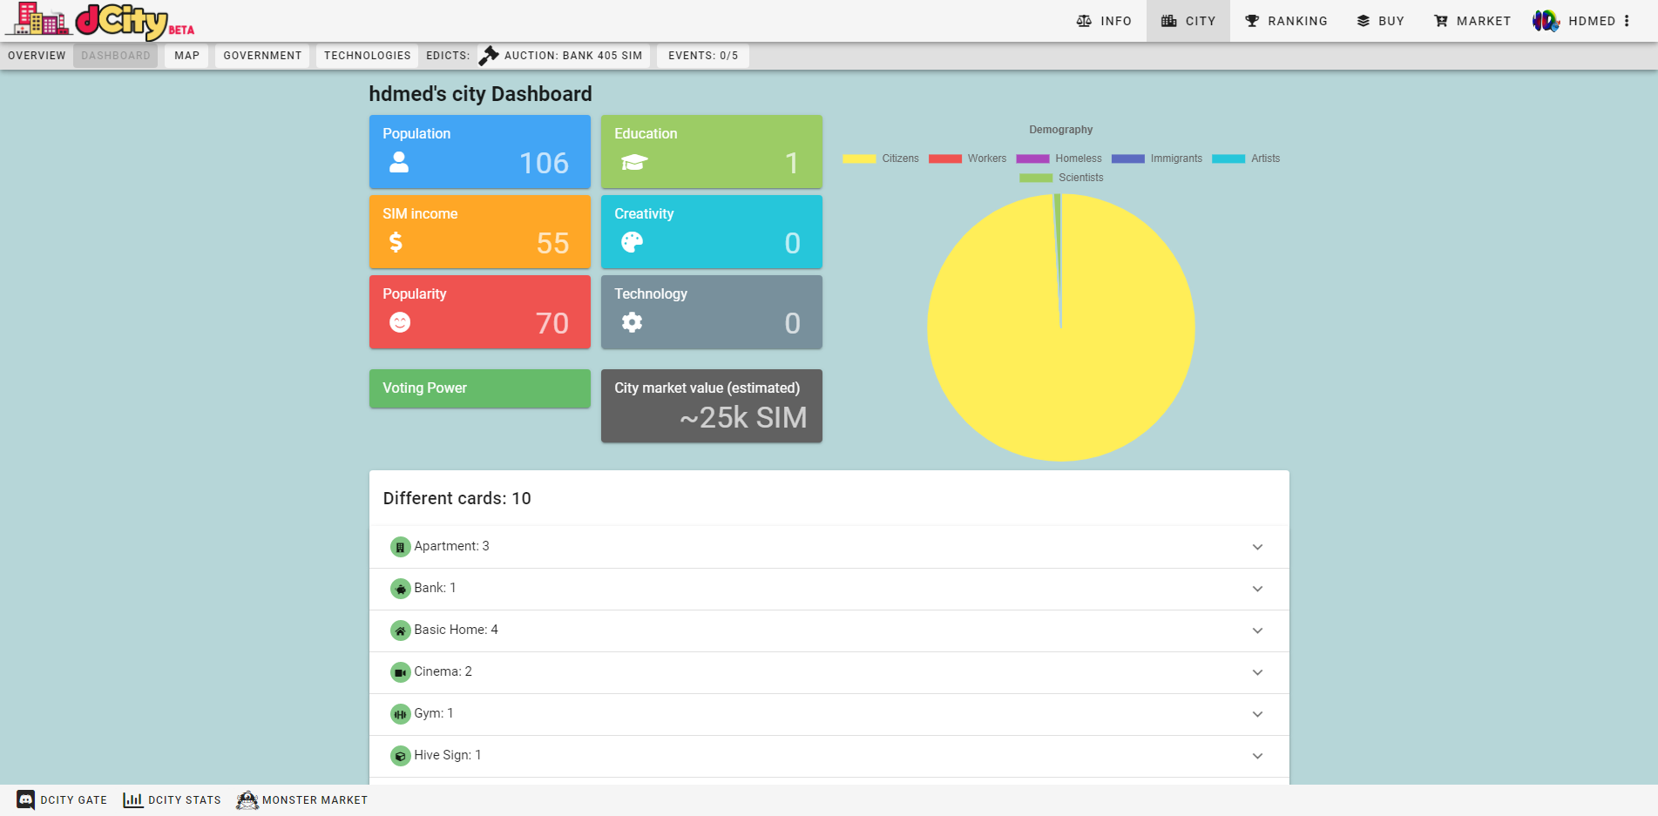Toggle the Immigrants legend entry in the chart
This screenshot has height=816, width=1658.
[1157, 158]
